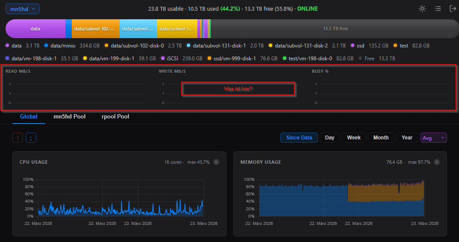Select the Month time range
459x242 pixels.
pos(381,138)
